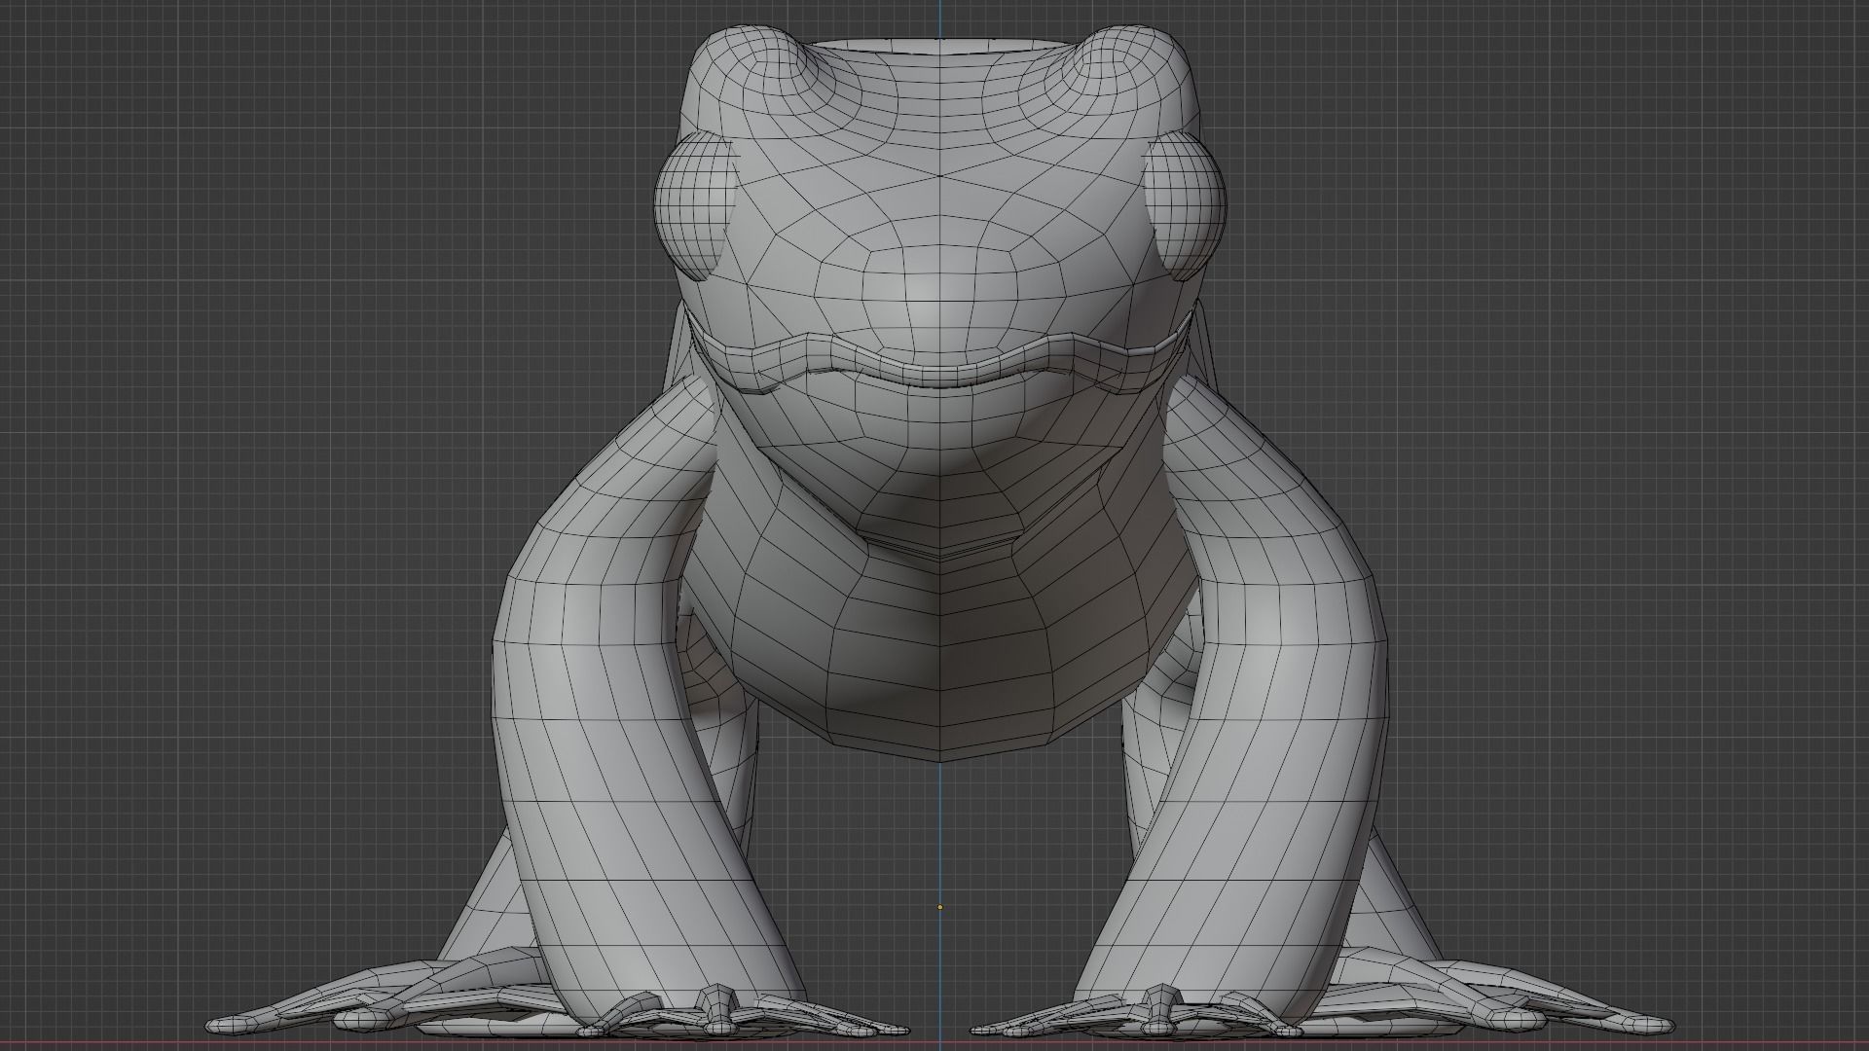Click the orange object origin dot

(x=939, y=907)
